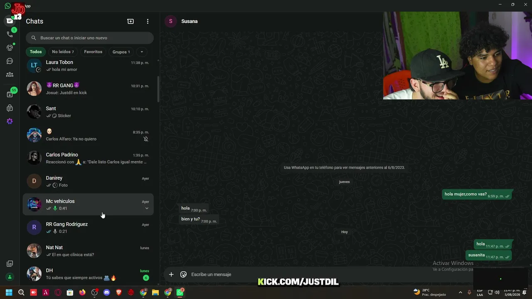The image size is (532, 299).
Task: Open the Danirey chat
Action: 88,181
